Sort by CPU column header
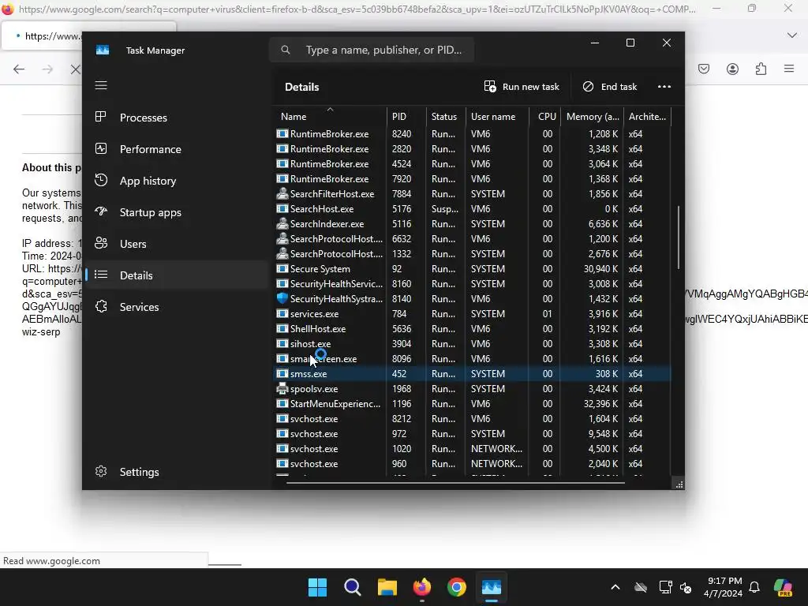Screen dimensions: 808x606 tap(545, 117)
